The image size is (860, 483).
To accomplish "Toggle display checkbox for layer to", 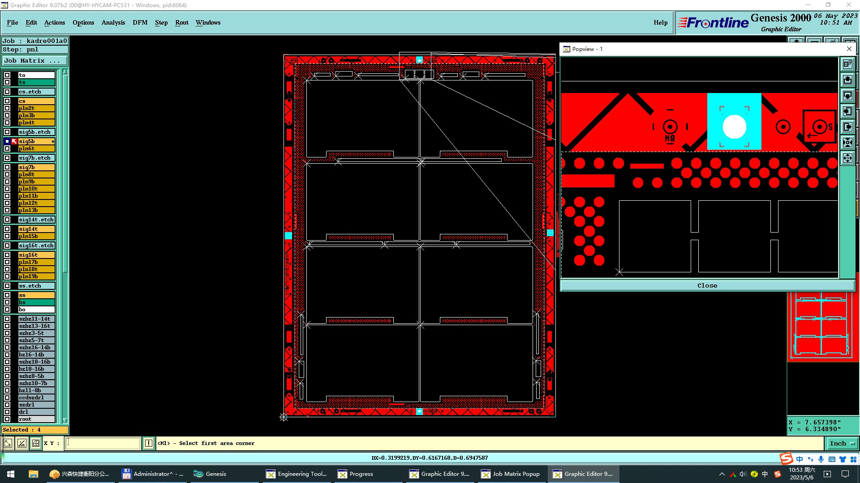I will tap(7, 75).
